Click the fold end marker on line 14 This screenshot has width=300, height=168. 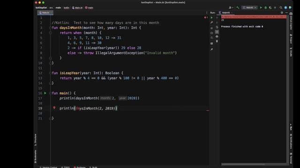click(x=51, y=83)
